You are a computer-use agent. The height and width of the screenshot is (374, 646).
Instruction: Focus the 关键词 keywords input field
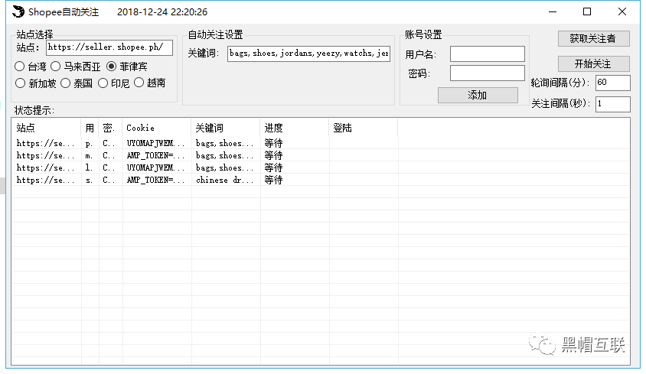click(x=308, y=54)
